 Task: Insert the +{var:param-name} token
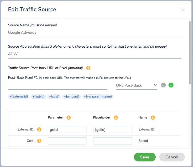tap(98, 96)
